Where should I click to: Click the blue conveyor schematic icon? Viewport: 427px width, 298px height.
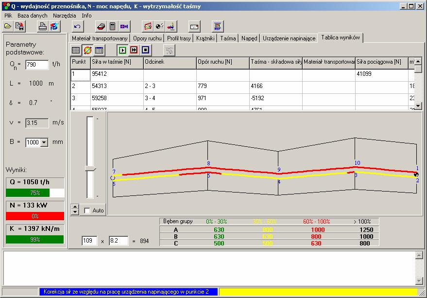pos(124,26)
